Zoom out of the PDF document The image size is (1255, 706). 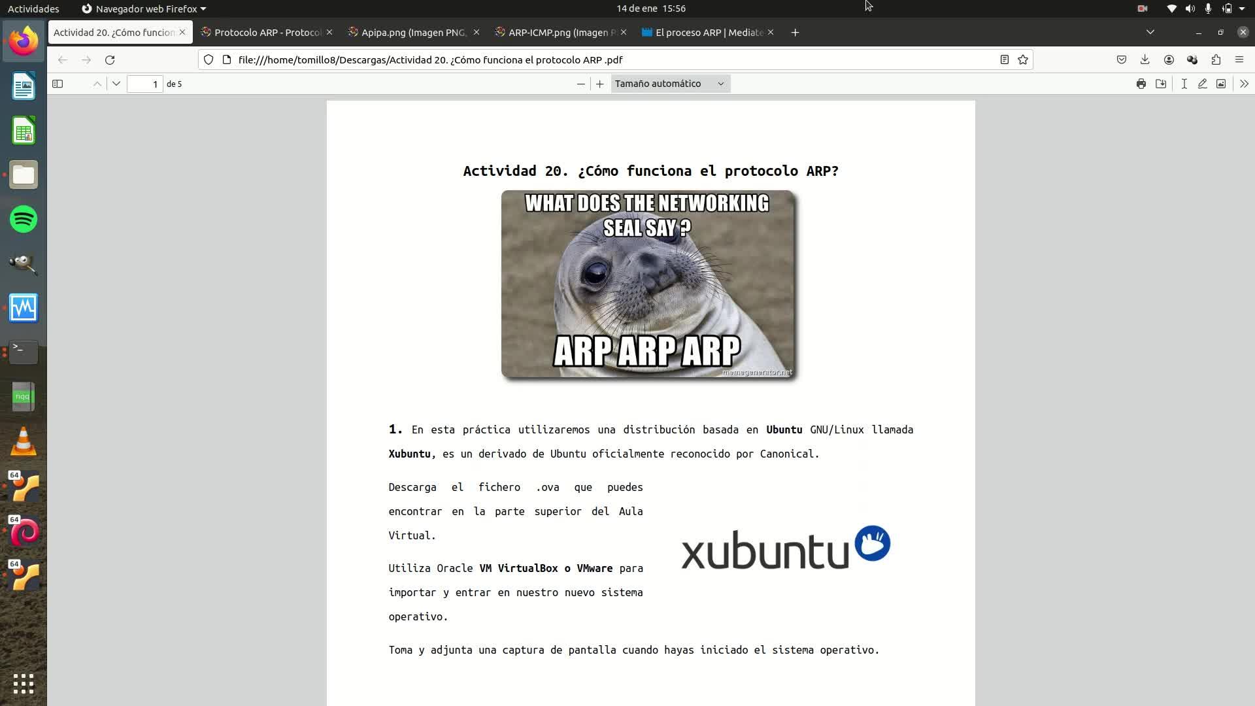pos(580,84)
